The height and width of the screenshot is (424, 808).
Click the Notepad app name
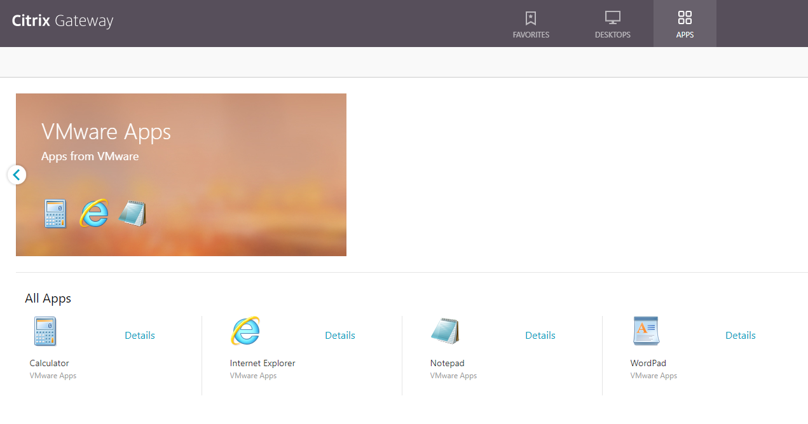click(448, 364)
